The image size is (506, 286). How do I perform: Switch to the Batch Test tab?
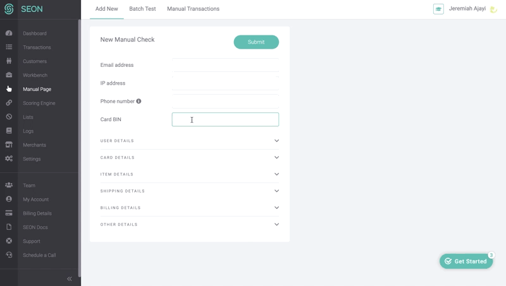(x=142, y=9)
